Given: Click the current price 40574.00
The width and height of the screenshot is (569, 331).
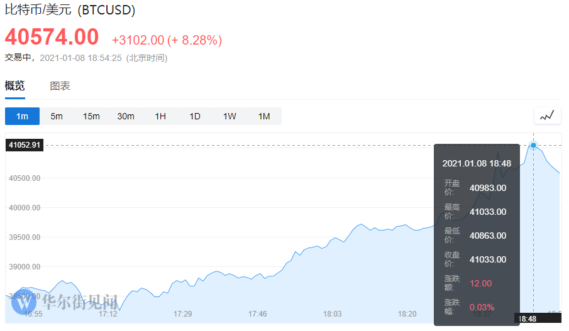Looking at the screenshot, I should [52, 37].
